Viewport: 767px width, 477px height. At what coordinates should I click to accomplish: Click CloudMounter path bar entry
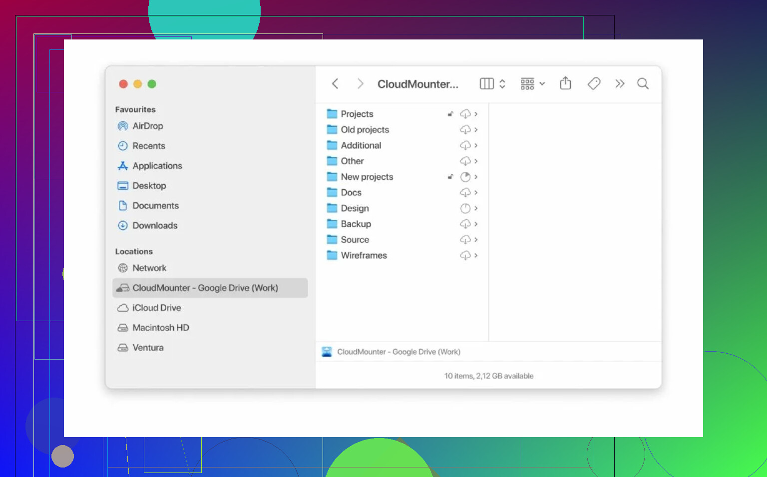(x=391, y=352)
